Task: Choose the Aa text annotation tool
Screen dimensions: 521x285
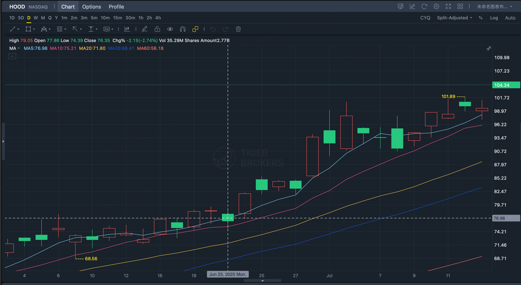Action: click(106, 29)
